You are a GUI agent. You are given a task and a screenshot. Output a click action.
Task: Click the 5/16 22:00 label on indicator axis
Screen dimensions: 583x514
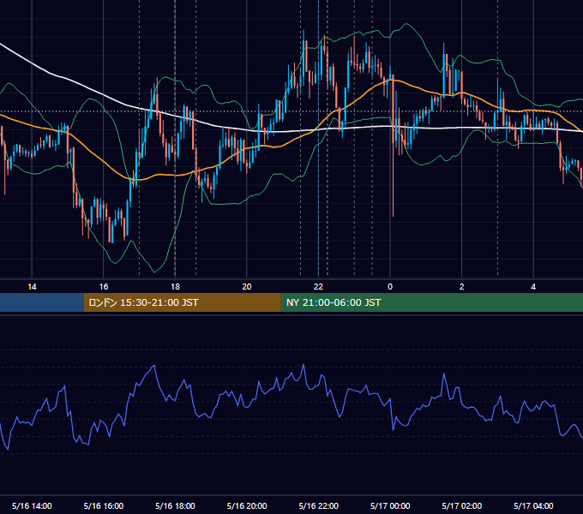319,505
